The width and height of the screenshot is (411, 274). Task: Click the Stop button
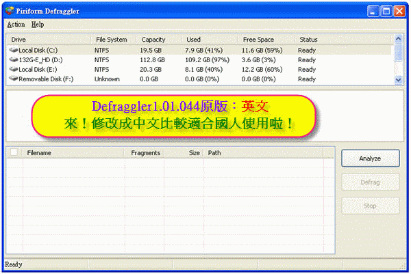pos(370,206)
